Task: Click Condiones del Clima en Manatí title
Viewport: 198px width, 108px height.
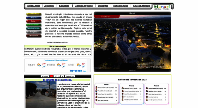Action: click(x=56, y=61)
